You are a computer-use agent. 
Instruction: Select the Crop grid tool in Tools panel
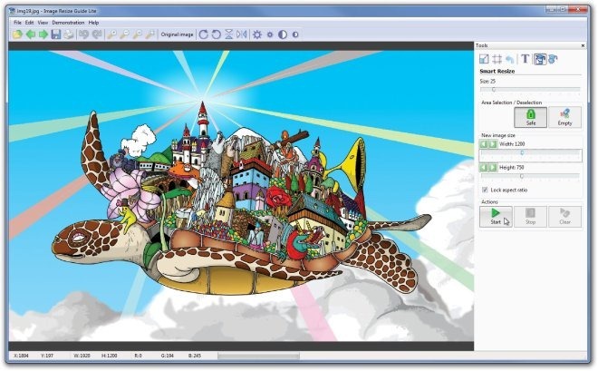coord(497,59)
